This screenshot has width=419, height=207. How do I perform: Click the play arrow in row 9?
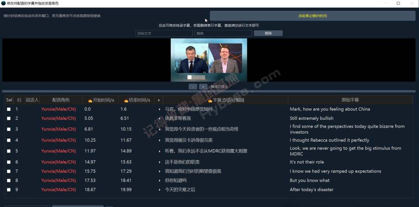(159, 189)
